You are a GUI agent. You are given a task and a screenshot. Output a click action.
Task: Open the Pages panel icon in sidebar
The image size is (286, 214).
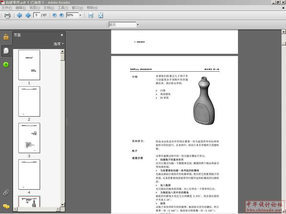point(6,51)
